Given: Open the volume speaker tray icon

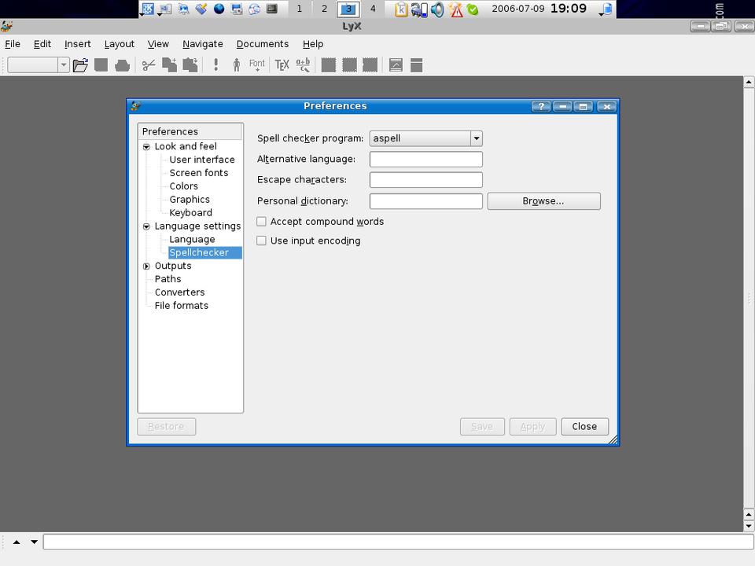Looking at the screenshot, I should click(438, 9).
